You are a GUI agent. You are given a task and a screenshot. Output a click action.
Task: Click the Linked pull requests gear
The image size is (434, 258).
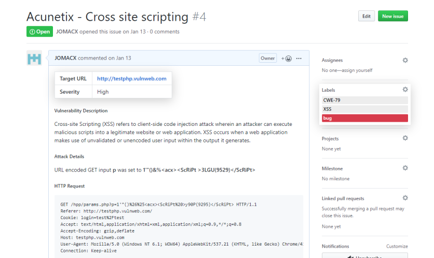pos(405,198)
